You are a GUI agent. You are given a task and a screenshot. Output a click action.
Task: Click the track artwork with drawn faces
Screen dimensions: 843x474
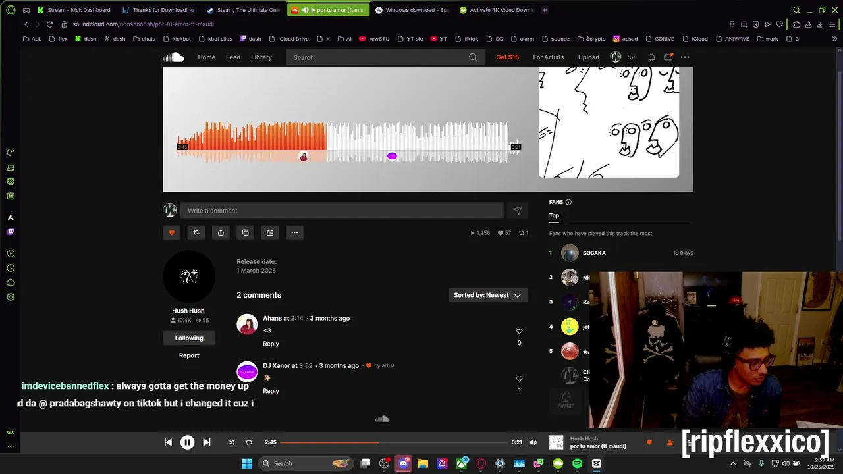coord(609,122)
